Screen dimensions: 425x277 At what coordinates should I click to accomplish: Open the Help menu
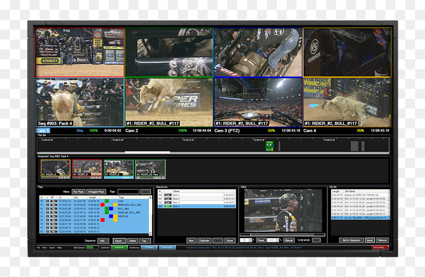(59, 247)
